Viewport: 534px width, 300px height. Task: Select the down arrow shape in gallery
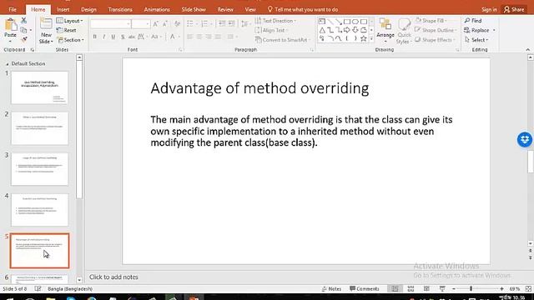(355, 30)
